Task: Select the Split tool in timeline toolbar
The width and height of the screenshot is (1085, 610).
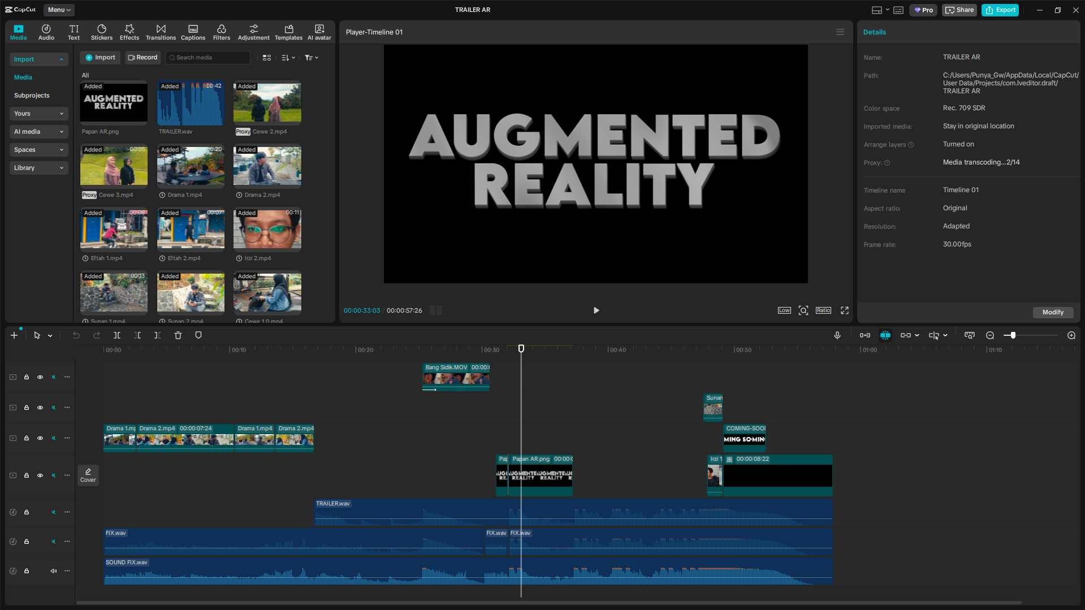Action: [117, 335]
